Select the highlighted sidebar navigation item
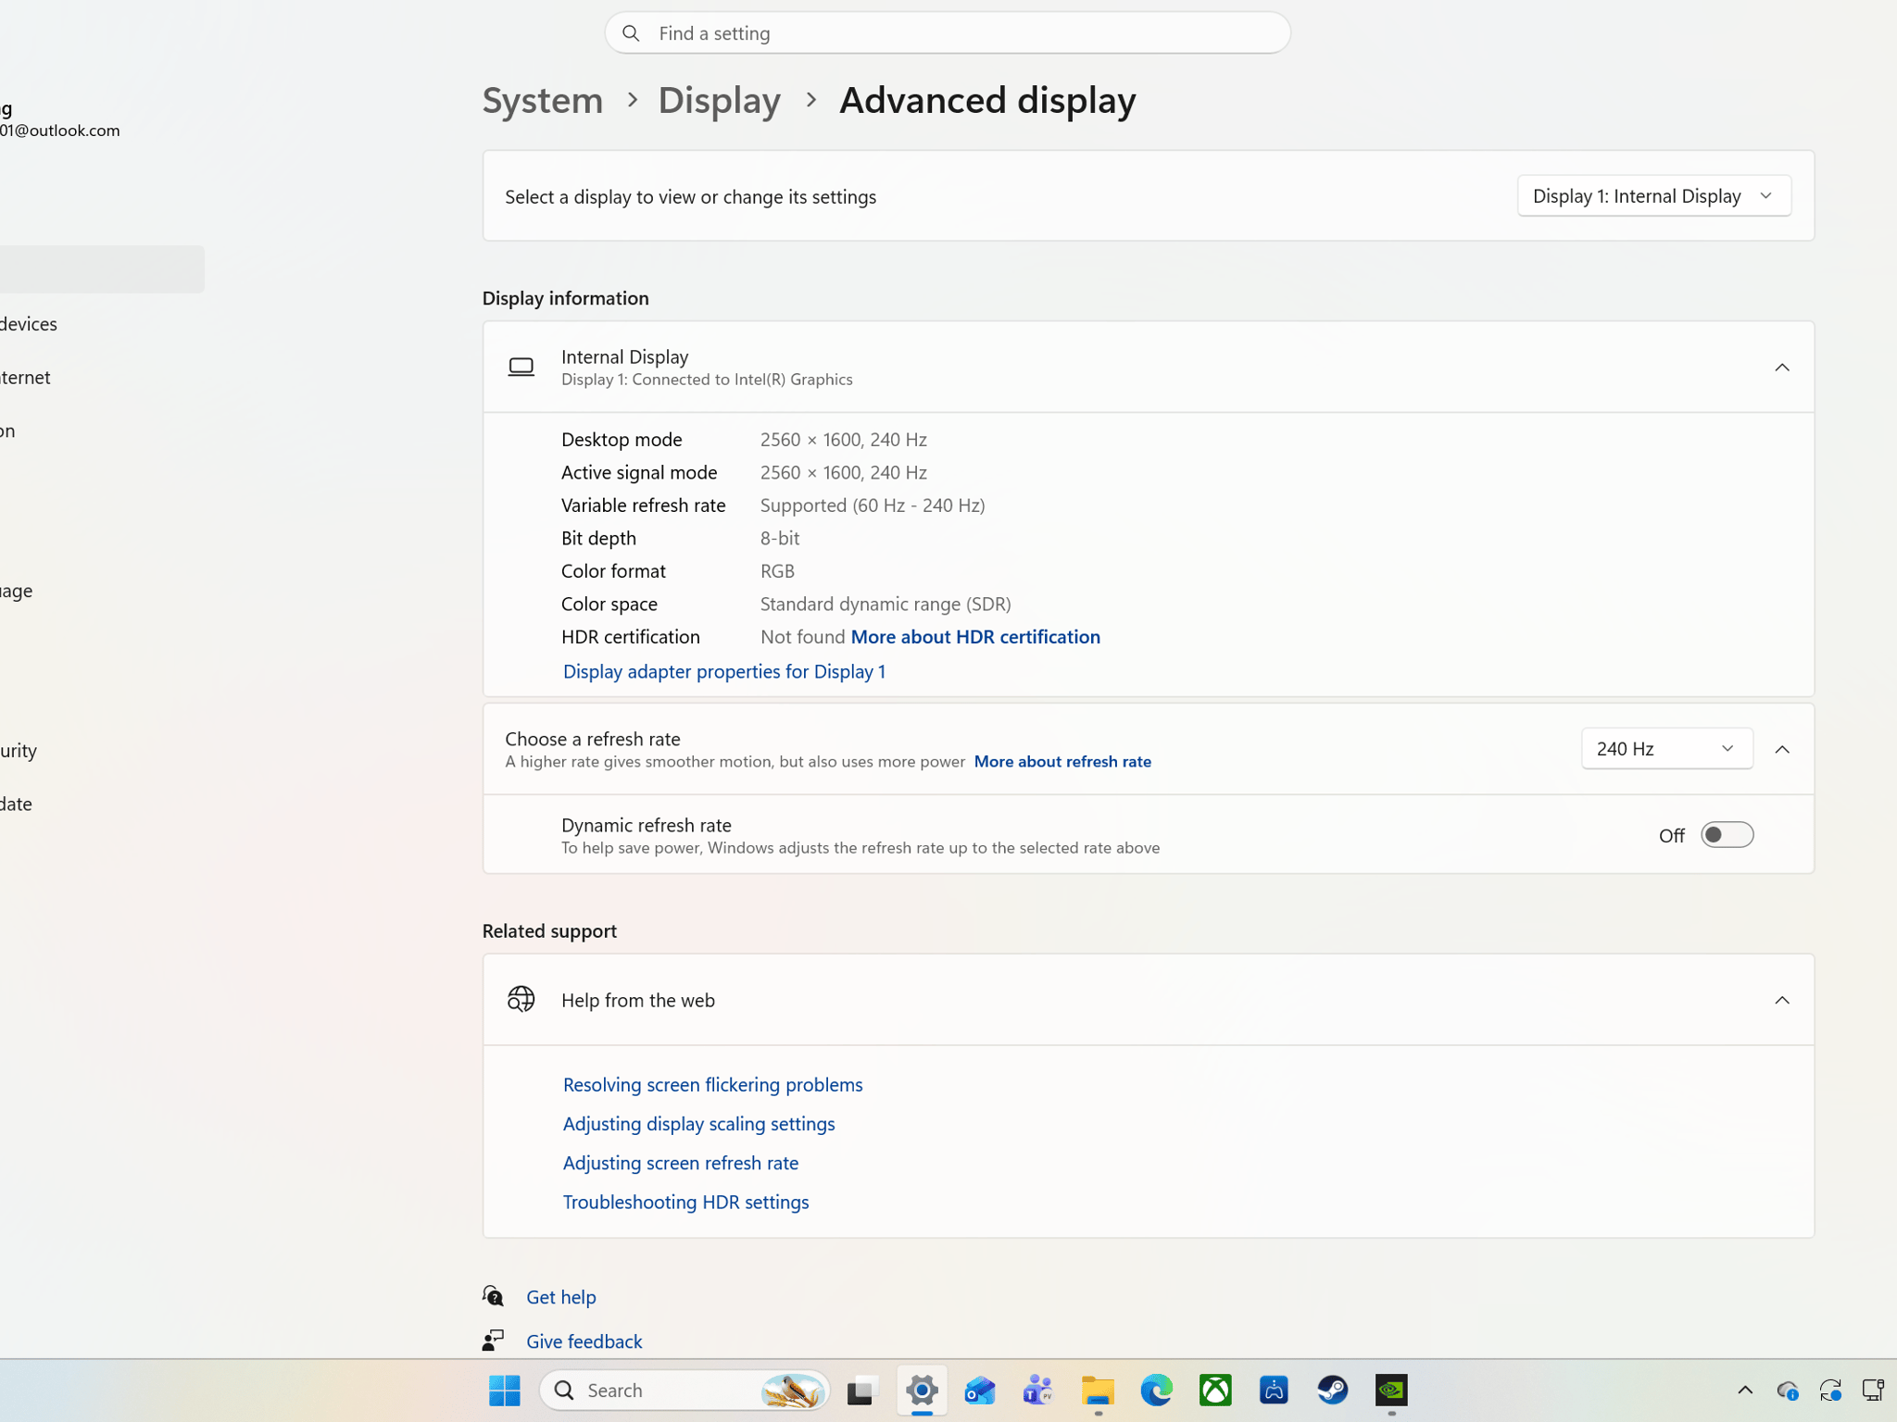The image size is (1897, 1422). pos(102,269)
